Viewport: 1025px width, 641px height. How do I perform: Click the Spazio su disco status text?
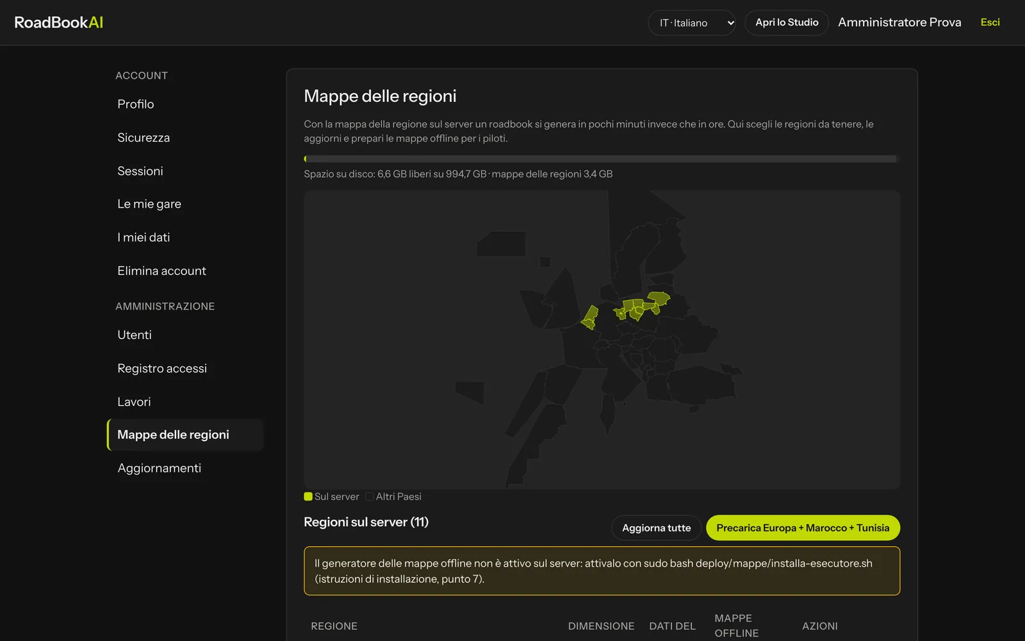[x=458, y=174]
